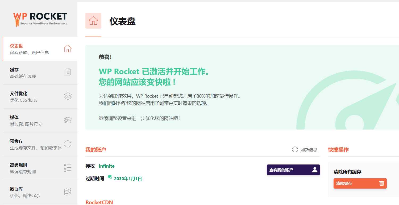Click the 继续调整设置来进一步优化您的网站吧! text
Screen dimensions: 399x205
pos(139,118)
